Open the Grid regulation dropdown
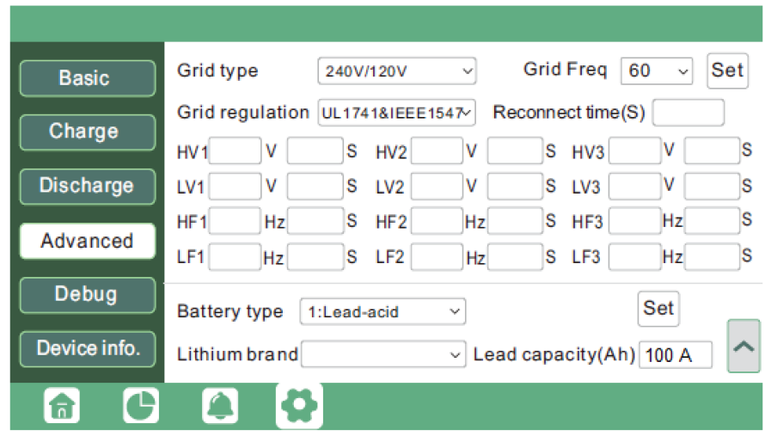 point(396,113)
